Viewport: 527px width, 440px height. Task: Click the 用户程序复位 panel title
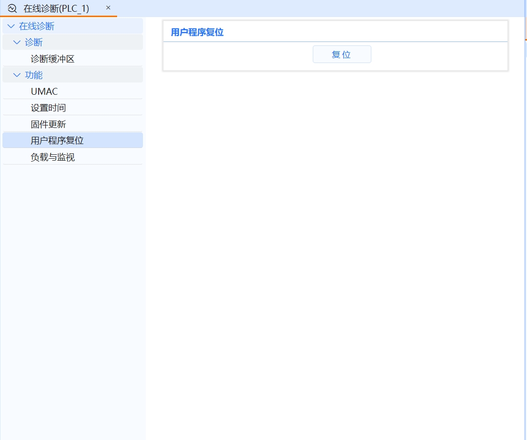[x=197, y=32]
